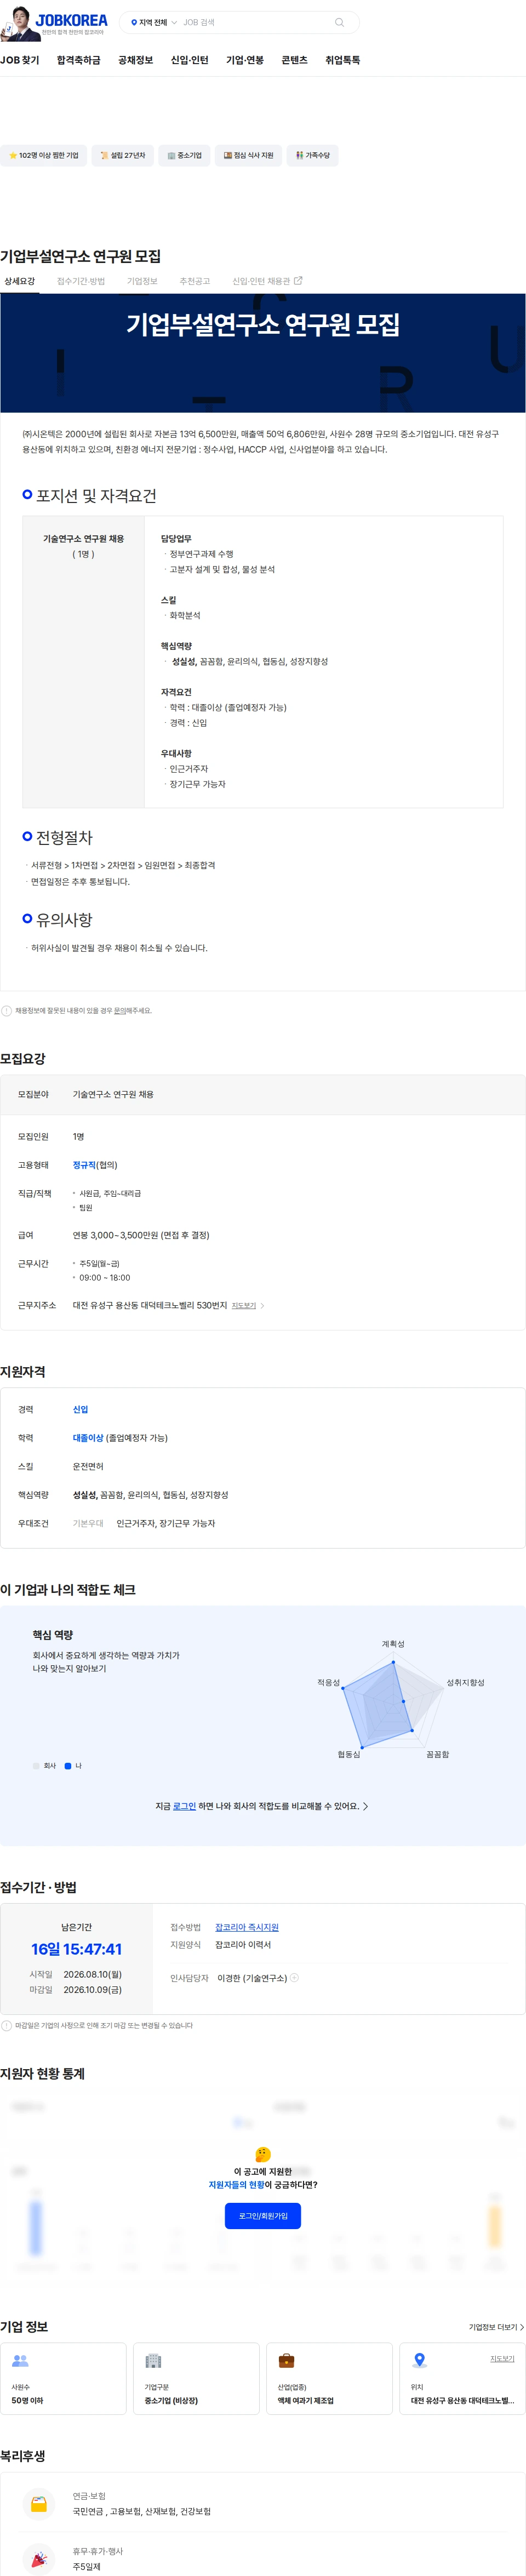This screenshot has height=2576, width=526.
Task: Open the 공채정보 menu
Action: 136,60
